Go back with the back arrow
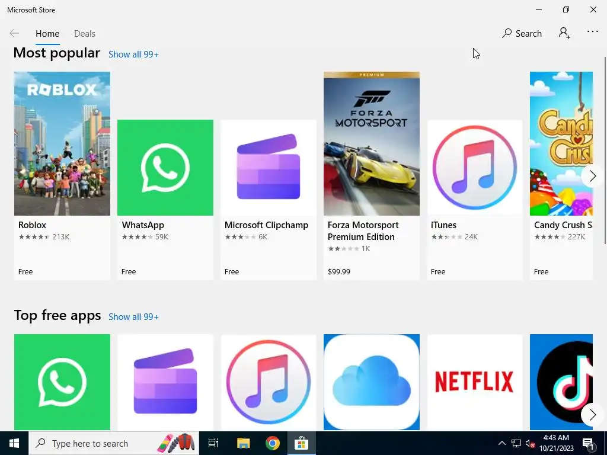The width and height of the screenshot is (607, 455). point(14,33)
